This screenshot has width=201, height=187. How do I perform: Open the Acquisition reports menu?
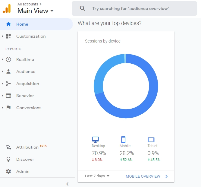click(27, 84)
